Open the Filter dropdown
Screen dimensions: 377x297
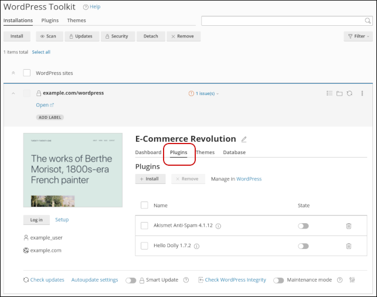358,36
